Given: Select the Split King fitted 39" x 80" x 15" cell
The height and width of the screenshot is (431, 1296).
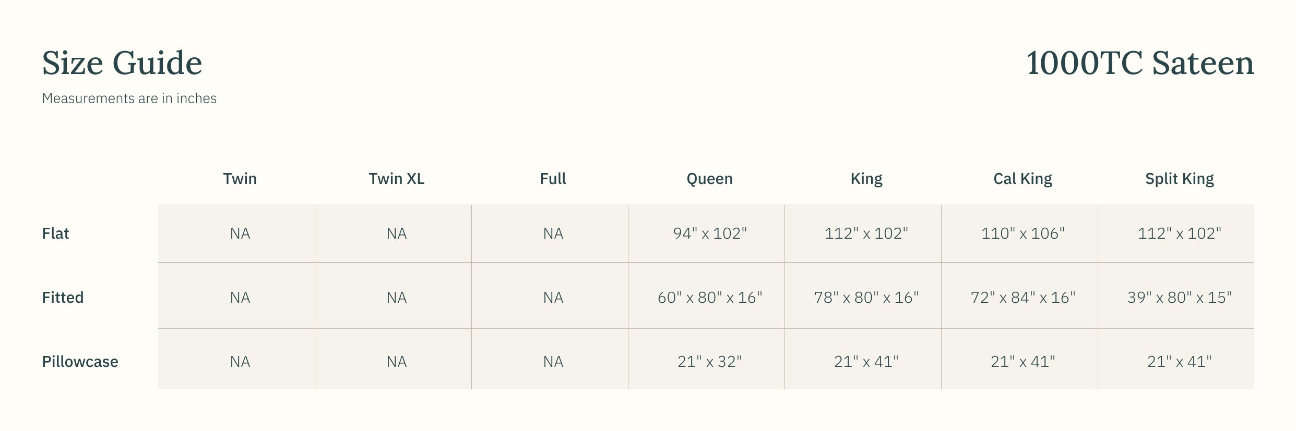Looking at the screenshot, I should 1179,298.
